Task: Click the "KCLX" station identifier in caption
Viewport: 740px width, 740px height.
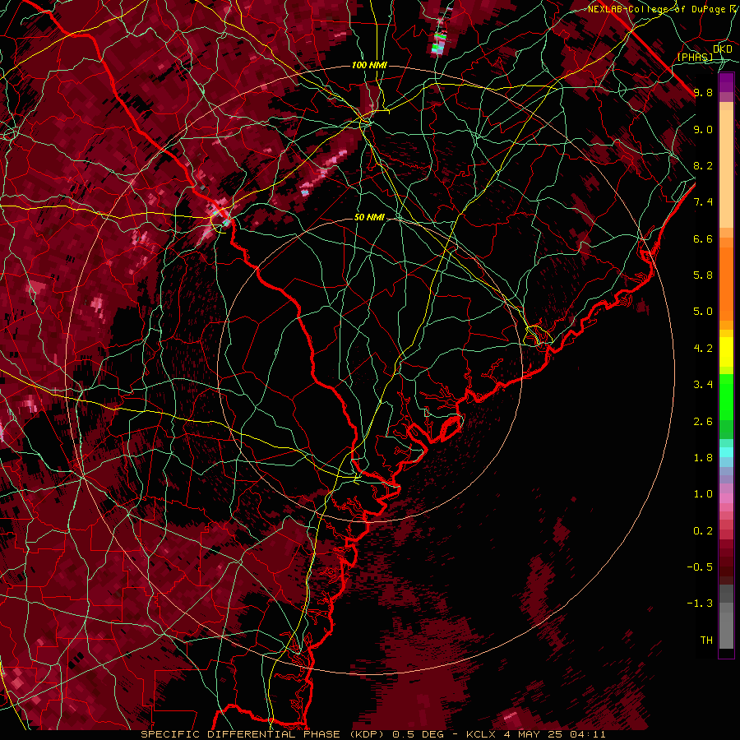Action: (483, 734)
